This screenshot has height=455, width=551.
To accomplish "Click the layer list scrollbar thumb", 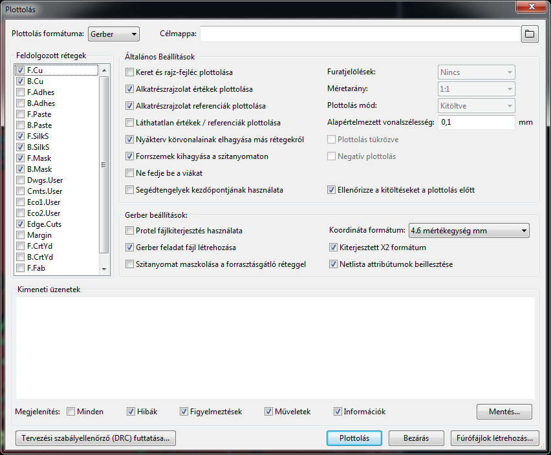I will (x=104, y=165).
